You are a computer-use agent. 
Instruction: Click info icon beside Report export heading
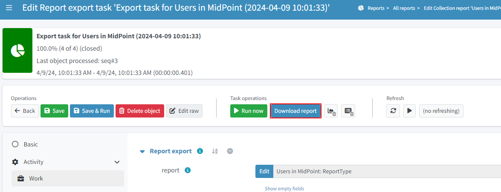click(x=200, y=151)
